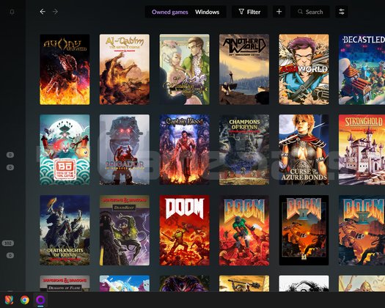Open the colorful app icon in taskbar

click(9, 300)
